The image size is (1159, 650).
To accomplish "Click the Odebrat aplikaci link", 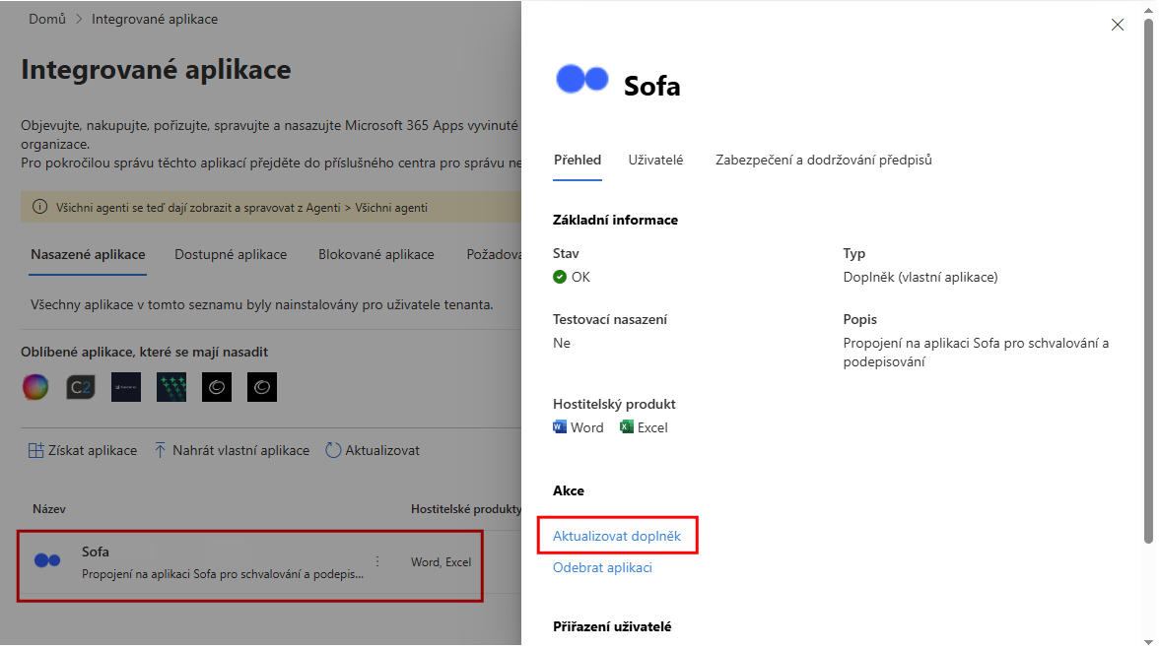I will coord(602,567).
